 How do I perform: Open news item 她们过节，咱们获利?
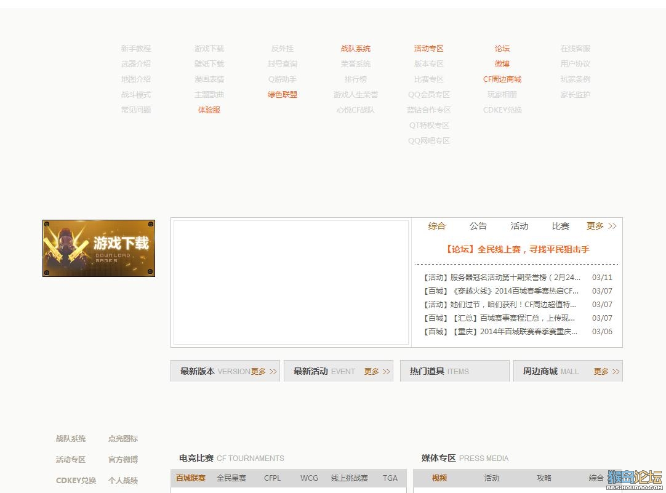(499, 305)
